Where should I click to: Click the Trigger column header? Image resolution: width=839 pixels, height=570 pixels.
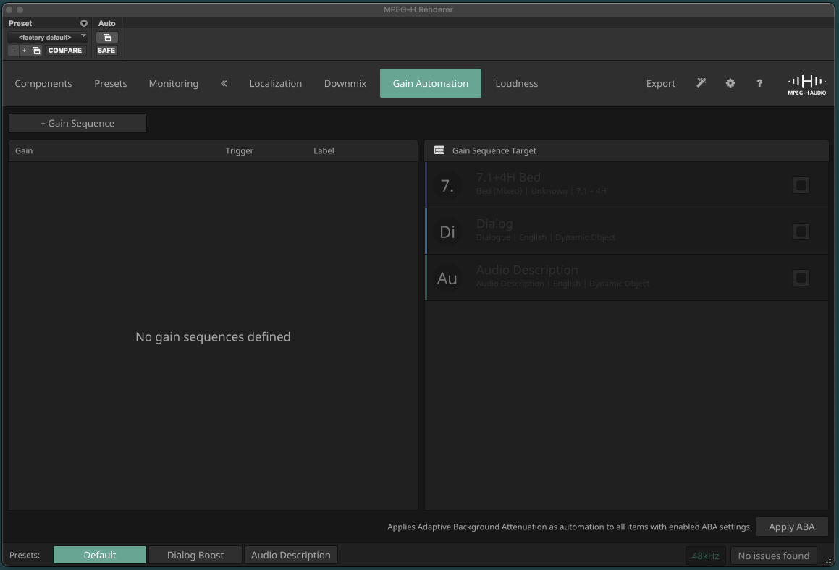click(239, 150)
